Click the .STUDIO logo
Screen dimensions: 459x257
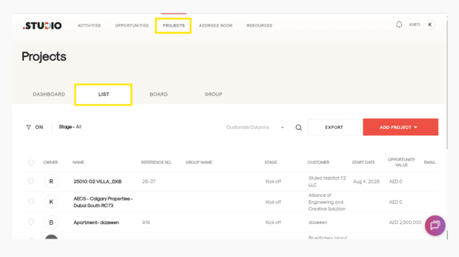pos(42,26)
